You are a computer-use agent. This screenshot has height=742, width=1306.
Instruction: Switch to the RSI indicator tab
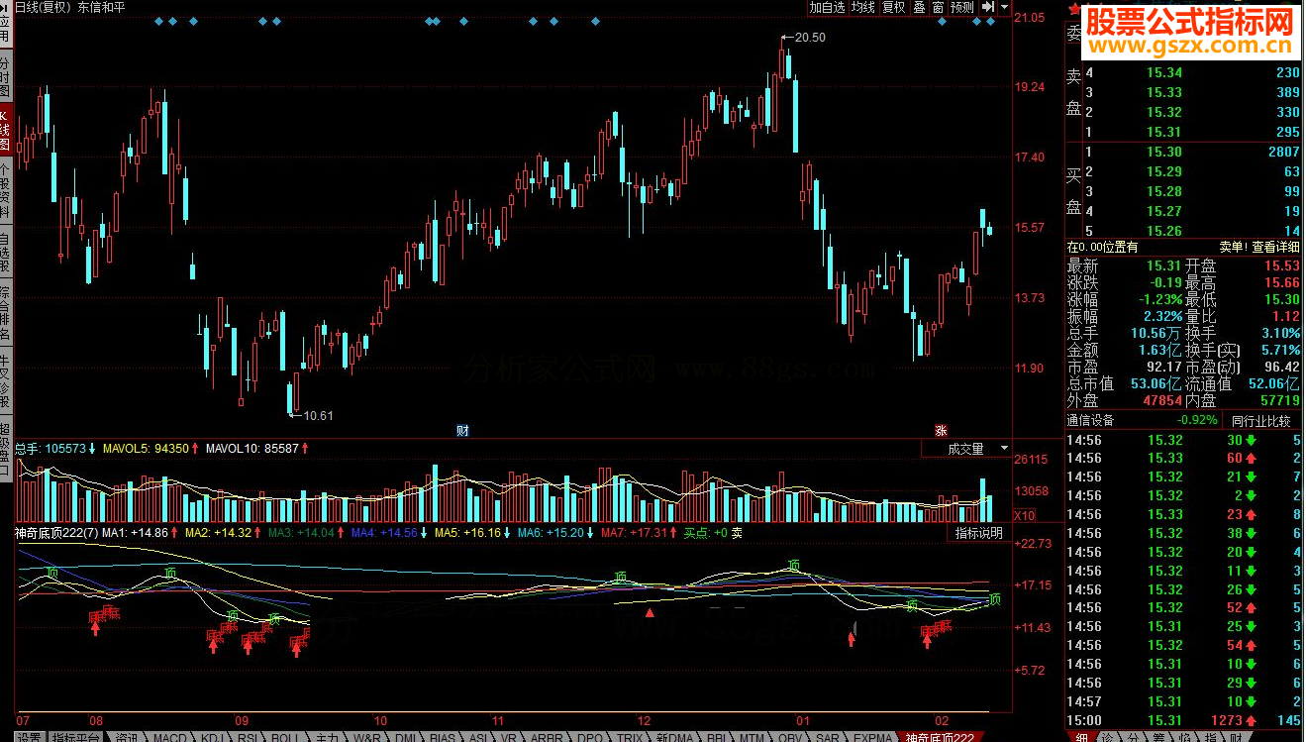click(248, 736)
